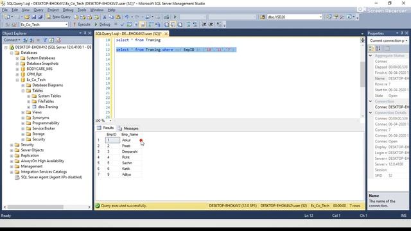Open the Connect dropdown in Object Explorer
The width and height of the screenshot is (411, 231).
click(x=12, y=40)
